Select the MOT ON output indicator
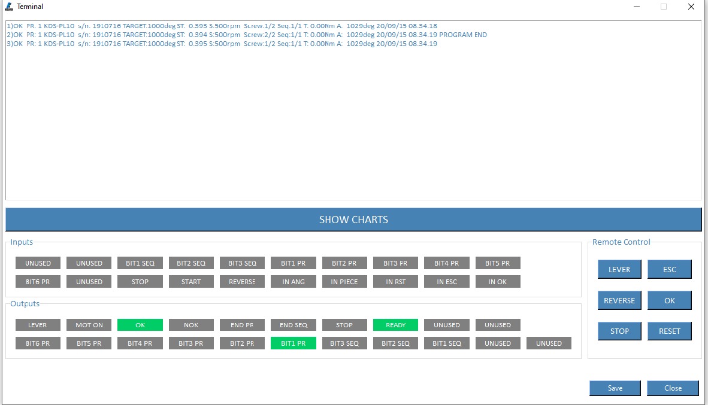The height and width of the screenshot is (405, 708). (x=89, y=325)
